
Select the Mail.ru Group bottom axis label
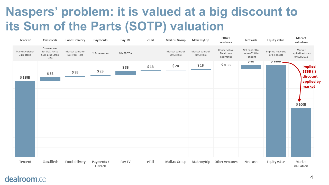point(176,162)
